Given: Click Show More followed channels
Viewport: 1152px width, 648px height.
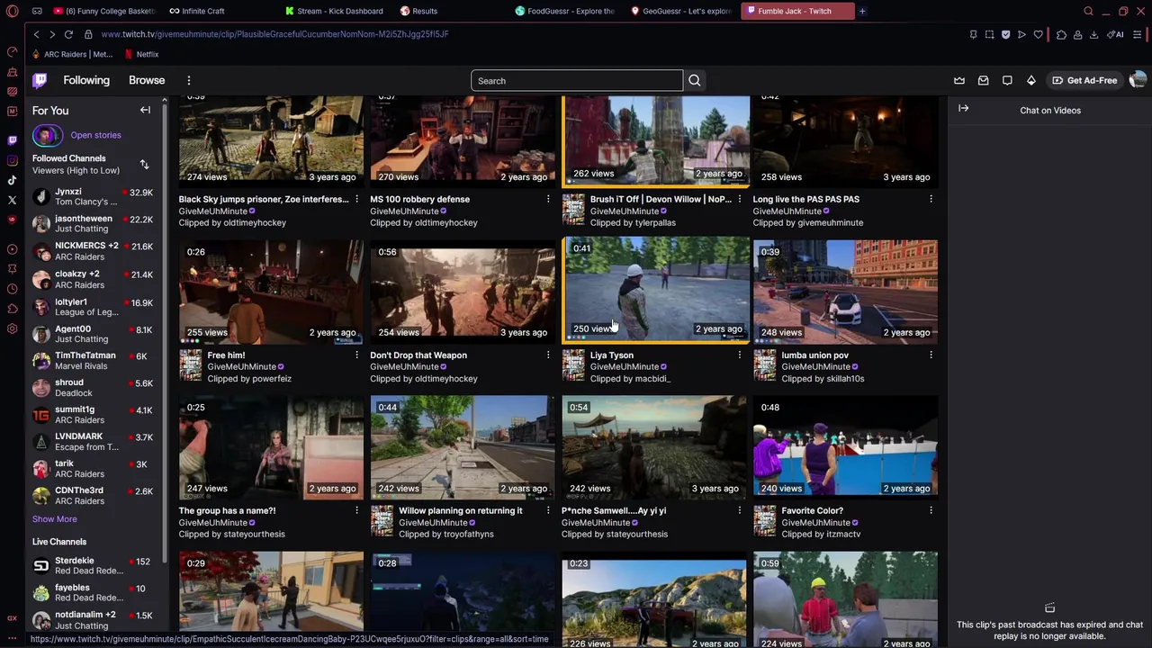Looking at the screenshot, I should [55, 519].
